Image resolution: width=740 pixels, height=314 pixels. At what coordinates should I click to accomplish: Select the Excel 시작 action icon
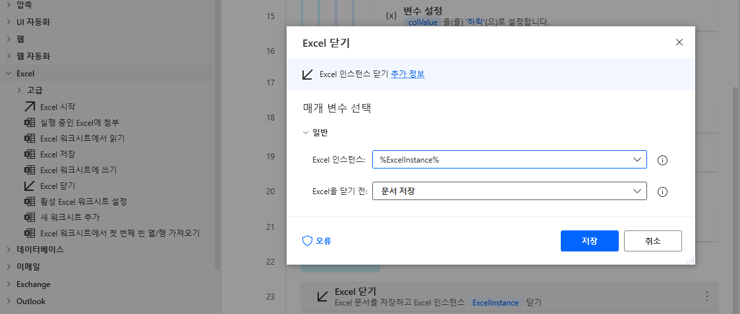tap(30, 107)
